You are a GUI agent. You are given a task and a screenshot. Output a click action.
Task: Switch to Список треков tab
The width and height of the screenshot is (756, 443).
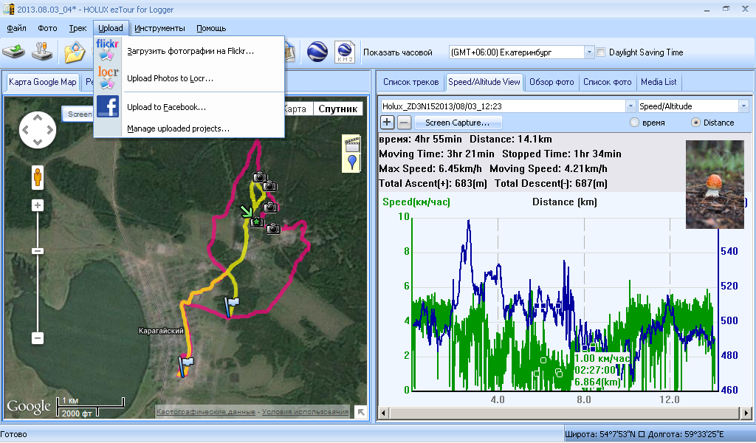410,82
